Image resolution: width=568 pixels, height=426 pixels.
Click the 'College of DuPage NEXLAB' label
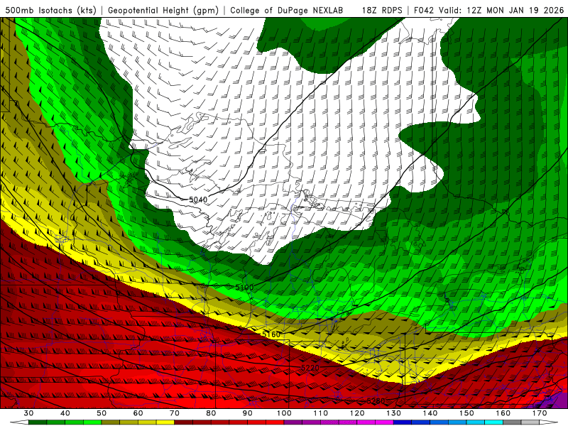pyautogui.click(x=287, y=10)
